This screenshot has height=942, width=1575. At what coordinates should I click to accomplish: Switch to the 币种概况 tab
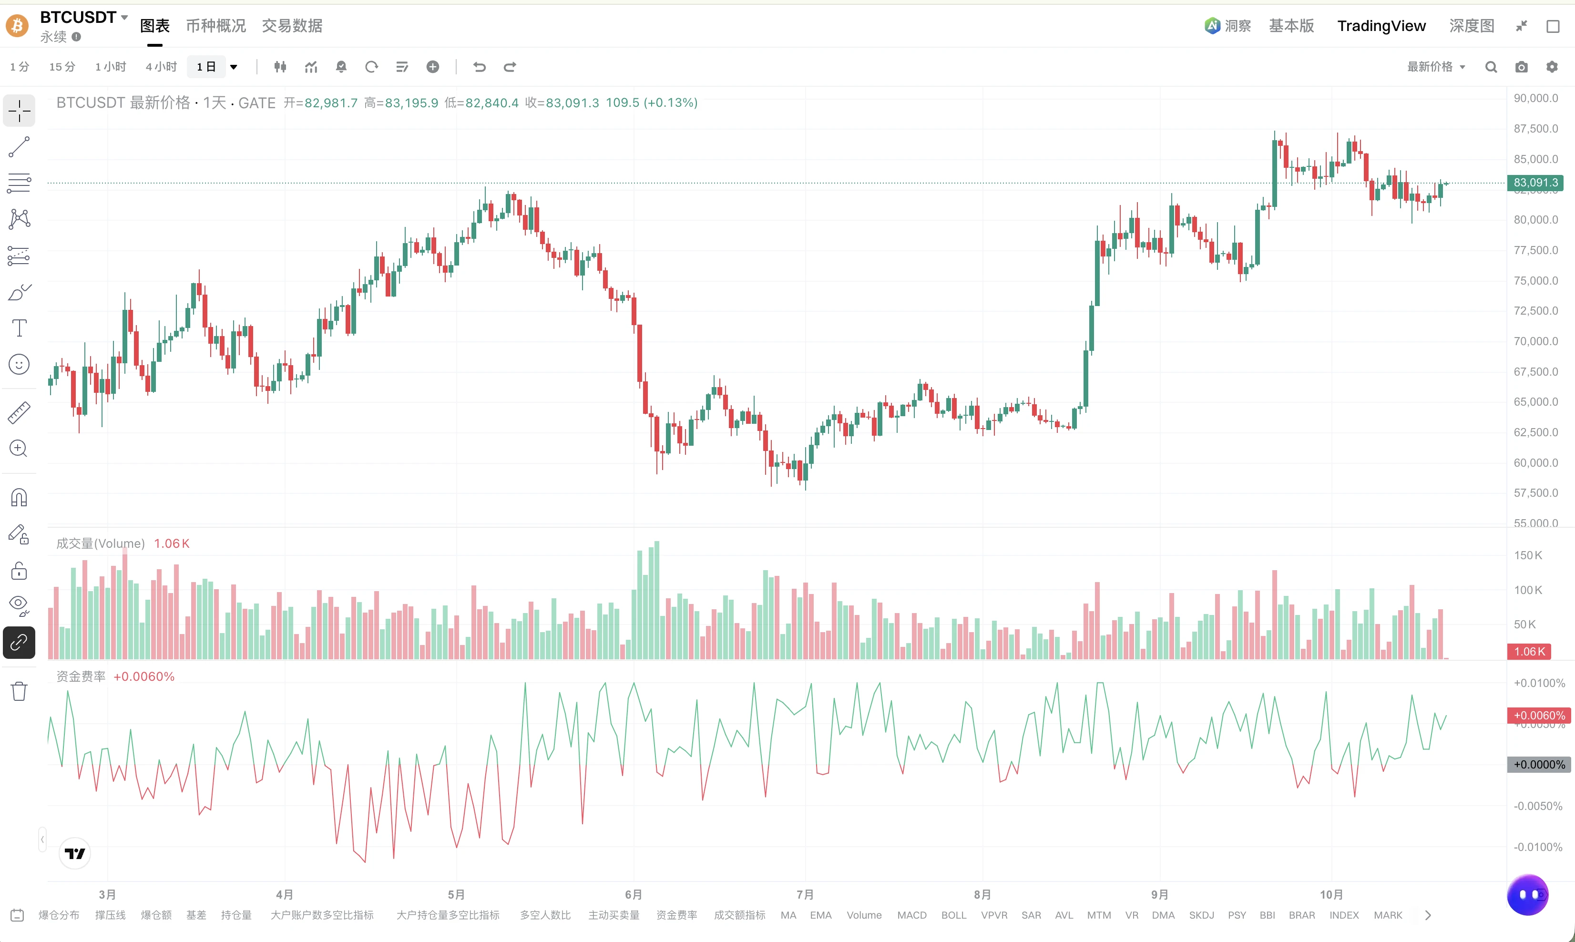coord(216,25)
